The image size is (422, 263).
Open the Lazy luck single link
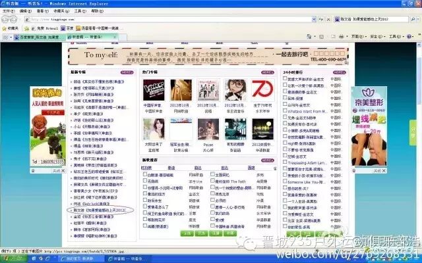pyautogui.click(x=92, y=204)
